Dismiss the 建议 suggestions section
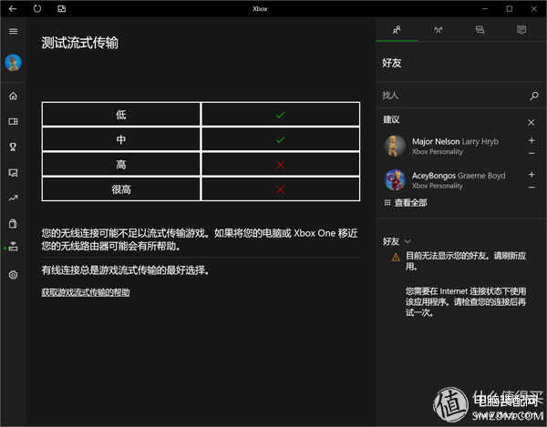 click(x=531, y=122)
